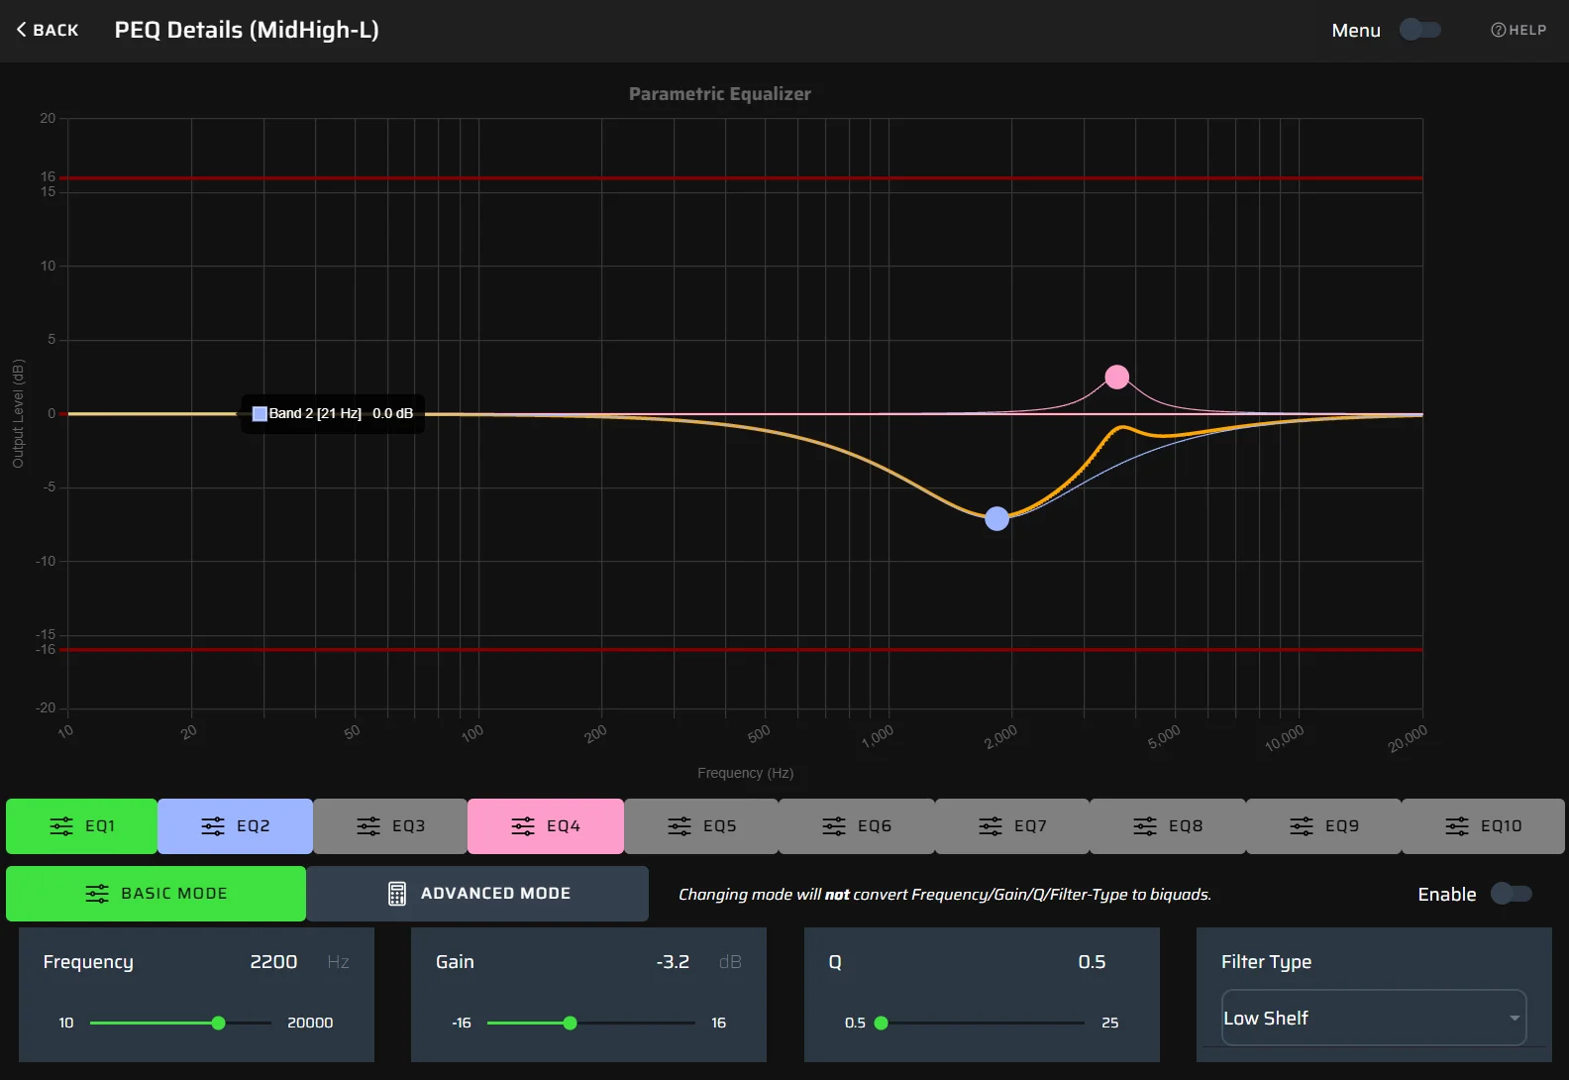Click the EQ1 band sliders icon
Image resolution: width=1569 pixels, height=1080 pixels.
[61, 826]
